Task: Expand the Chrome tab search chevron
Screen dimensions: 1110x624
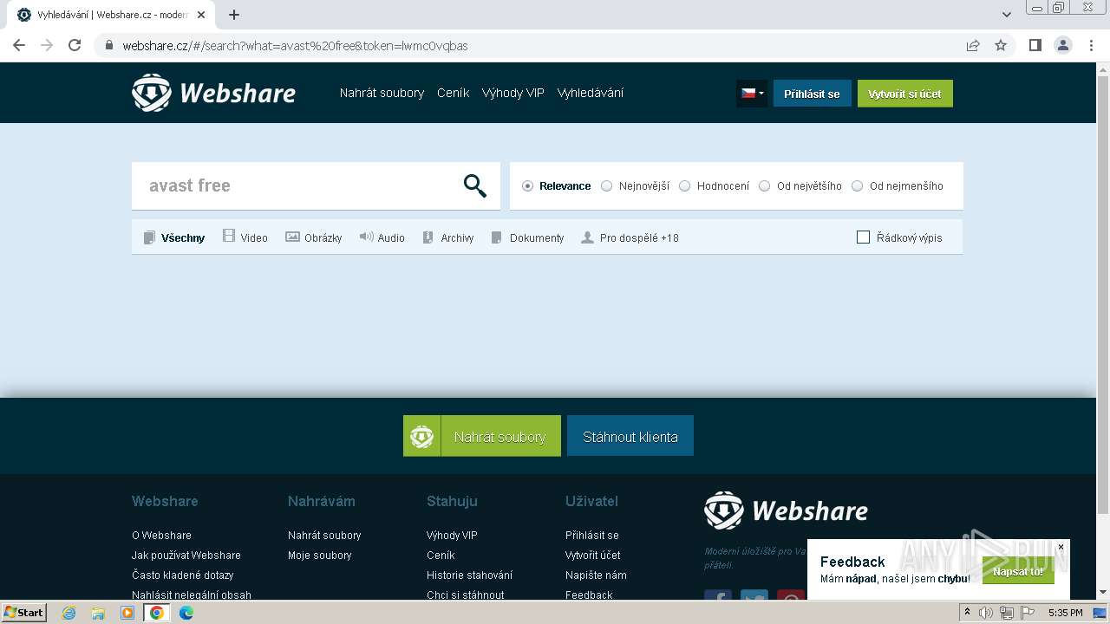Action: point(1006,15)
